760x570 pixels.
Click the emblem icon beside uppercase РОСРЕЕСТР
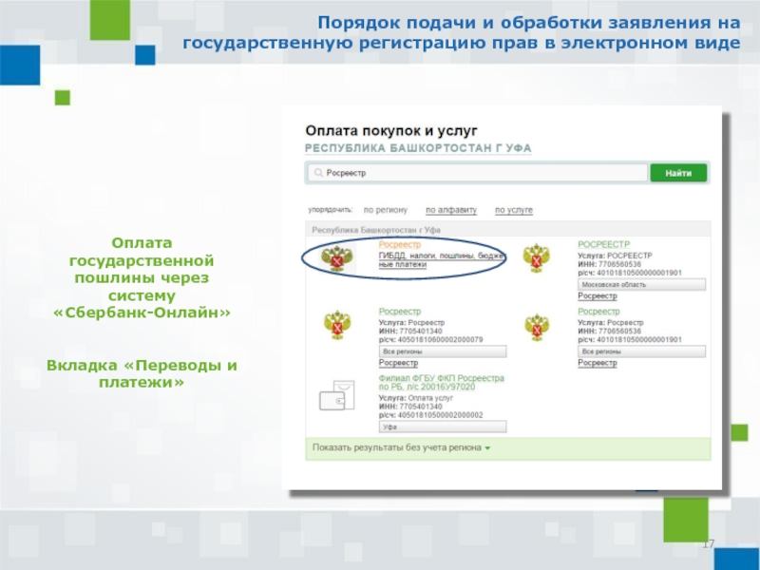click(536, 258)
